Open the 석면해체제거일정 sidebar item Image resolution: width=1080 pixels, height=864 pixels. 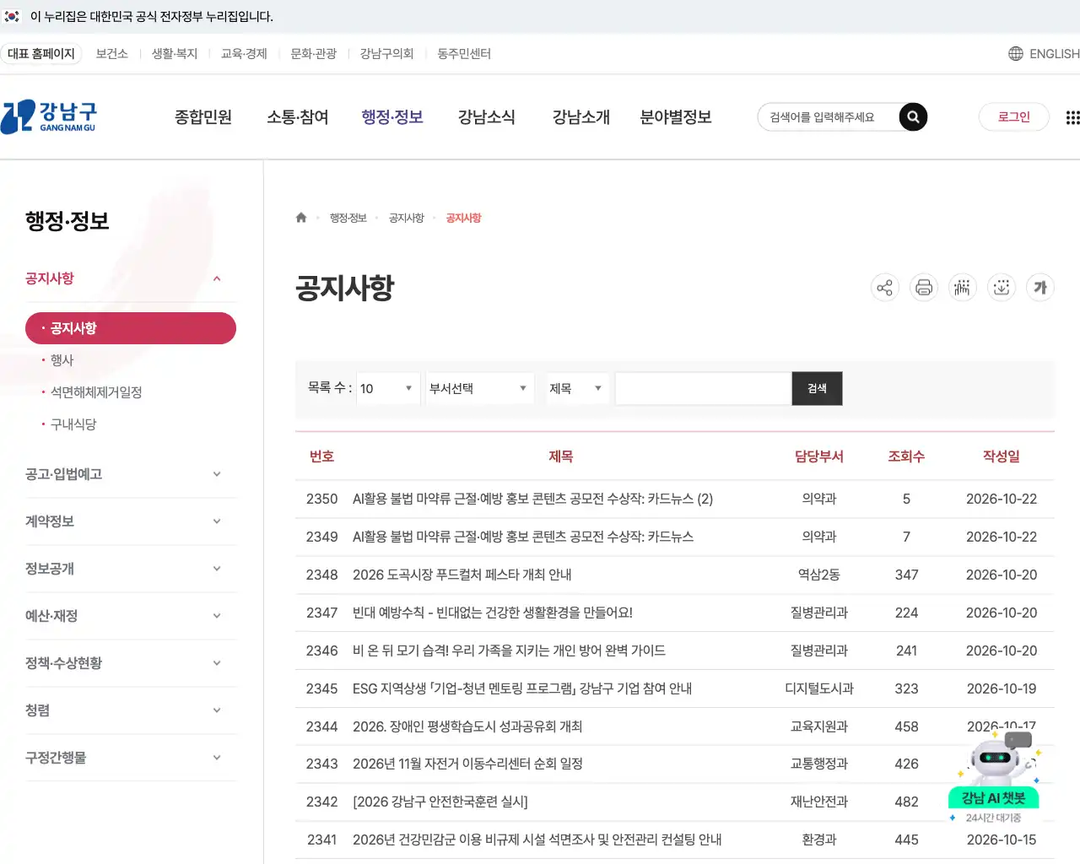point(96,392)
